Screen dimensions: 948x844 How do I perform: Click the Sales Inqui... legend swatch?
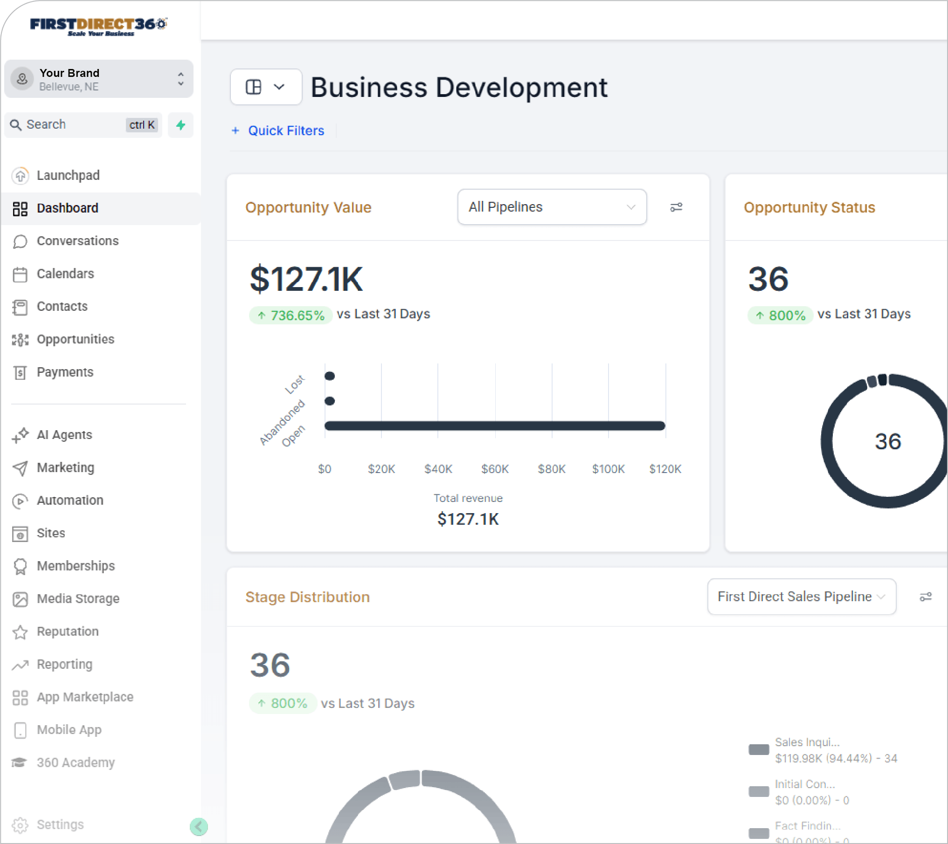(759, 750)
